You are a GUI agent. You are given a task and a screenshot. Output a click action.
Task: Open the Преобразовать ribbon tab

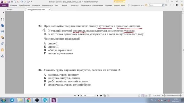point(24,5)
